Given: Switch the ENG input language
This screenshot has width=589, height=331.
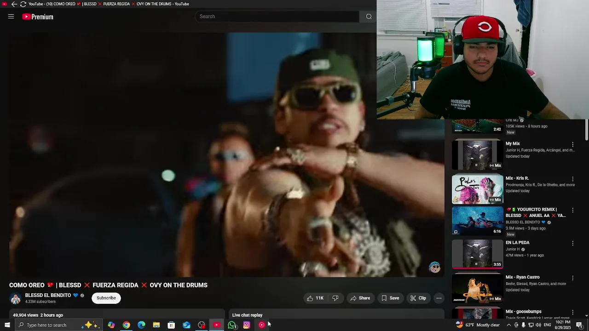Looking at the screenshot, I should (548, 325).
